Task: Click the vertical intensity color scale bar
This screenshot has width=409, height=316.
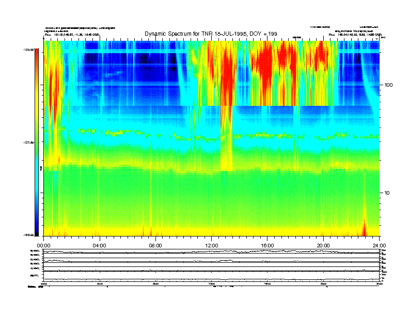Action: pyautogui.click(x=37, y=142)
